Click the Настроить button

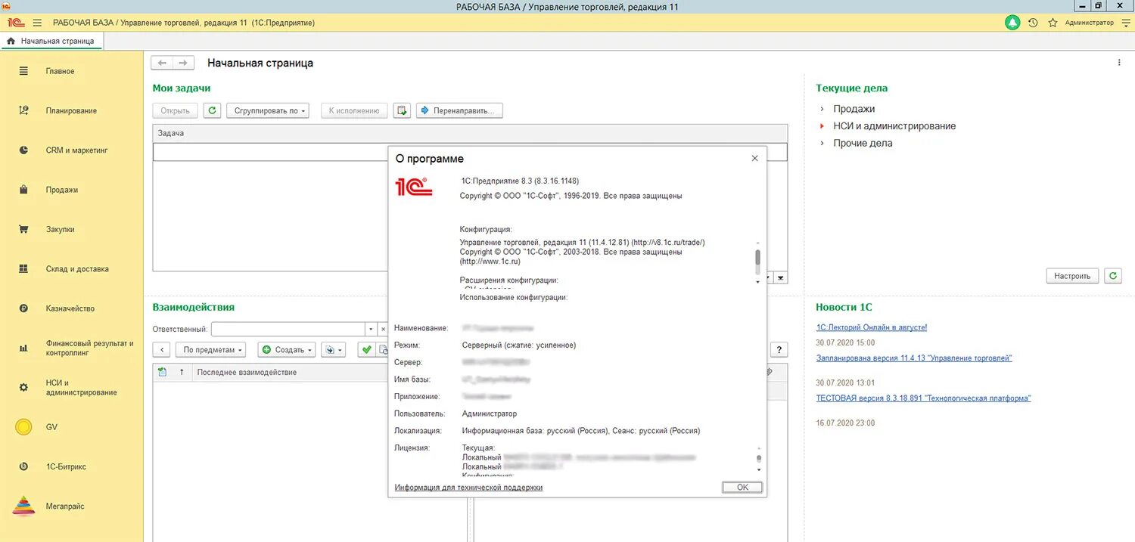1072,276
